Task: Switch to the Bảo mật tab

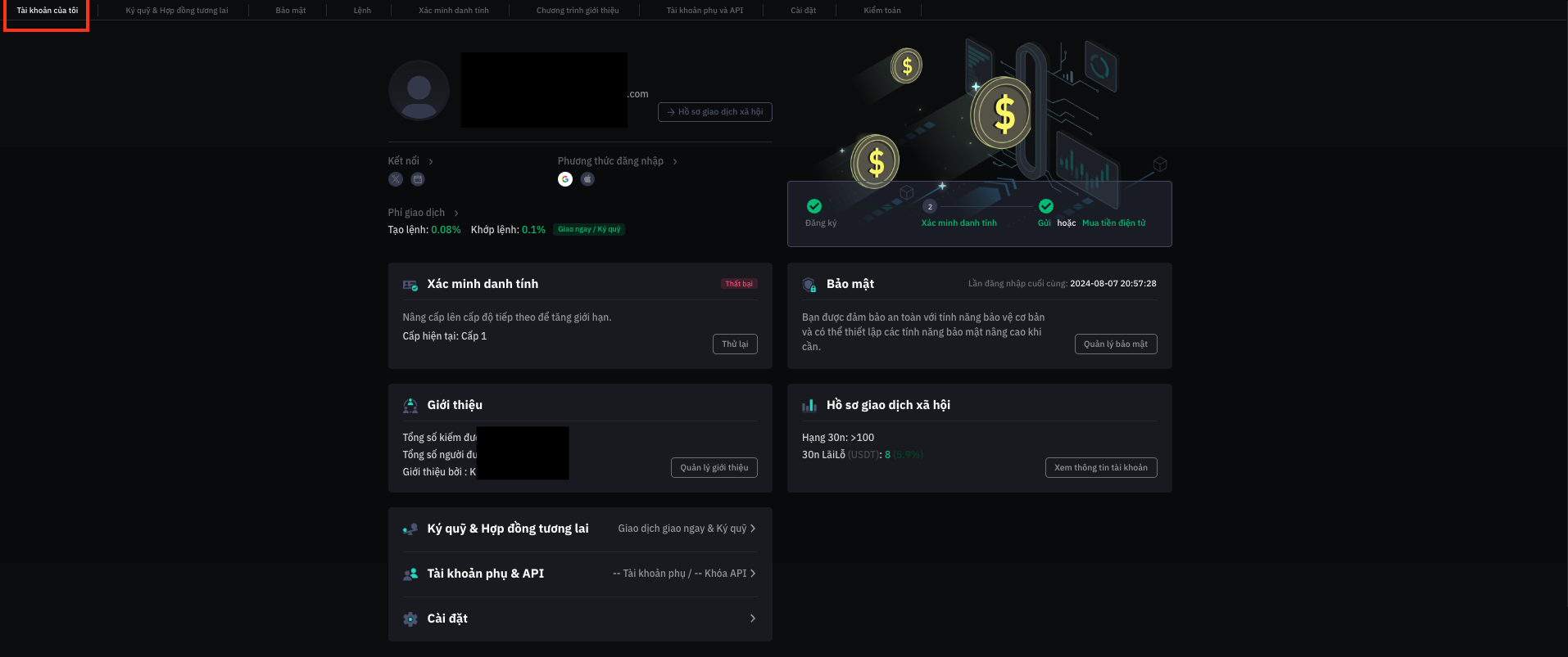Action: pyautogui.click(x=291, y=11)
